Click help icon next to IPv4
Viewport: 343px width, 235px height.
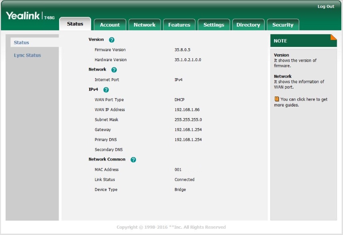(106, 90)
